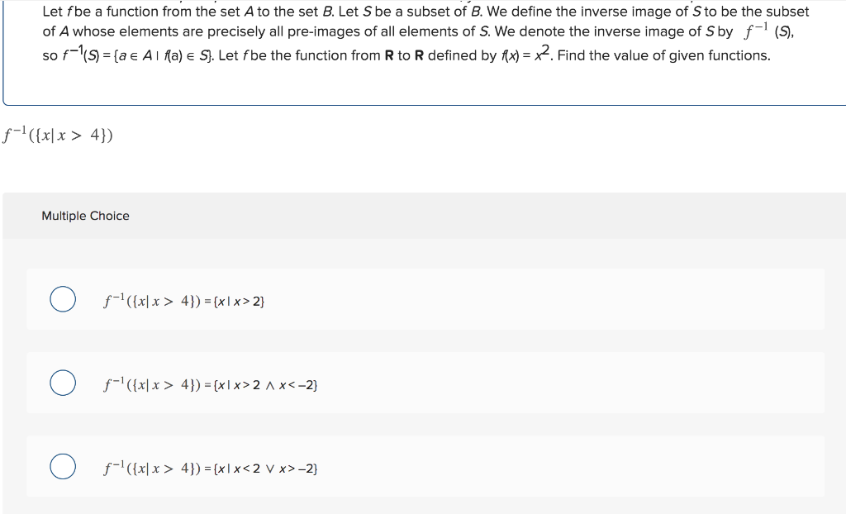
Task: Click the Multiple Choice section header
Action: coord(85,216)
